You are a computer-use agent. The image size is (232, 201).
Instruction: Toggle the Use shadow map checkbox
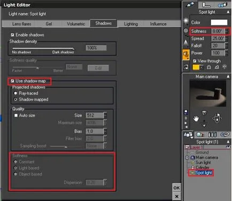(12, 81)
